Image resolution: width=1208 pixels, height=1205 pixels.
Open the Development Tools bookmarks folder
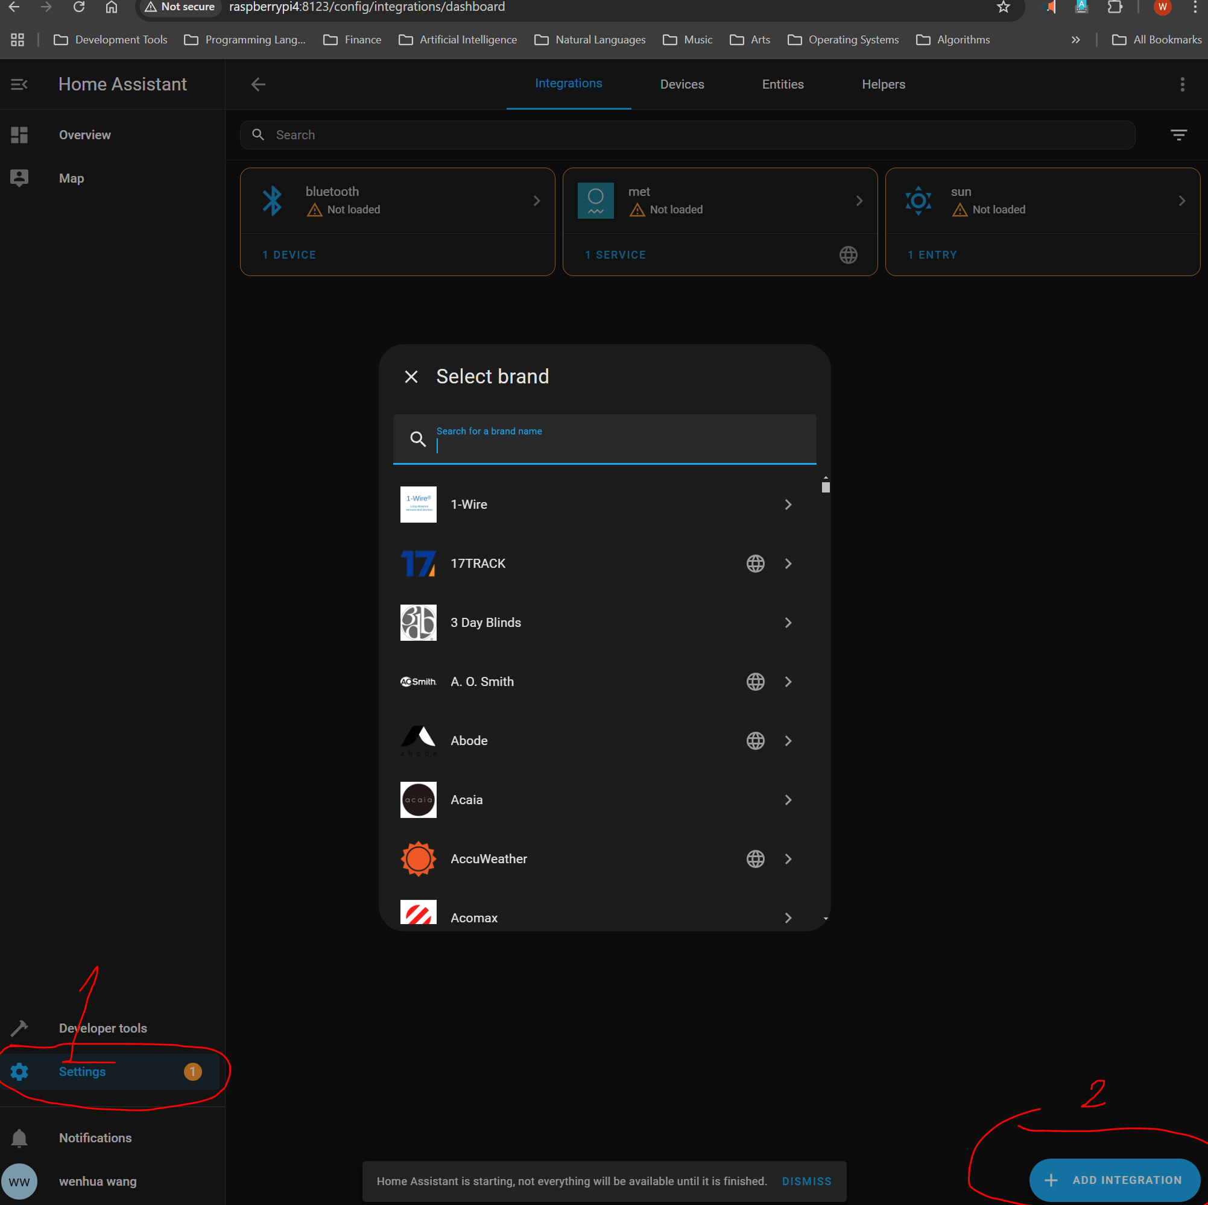(111, 39)
